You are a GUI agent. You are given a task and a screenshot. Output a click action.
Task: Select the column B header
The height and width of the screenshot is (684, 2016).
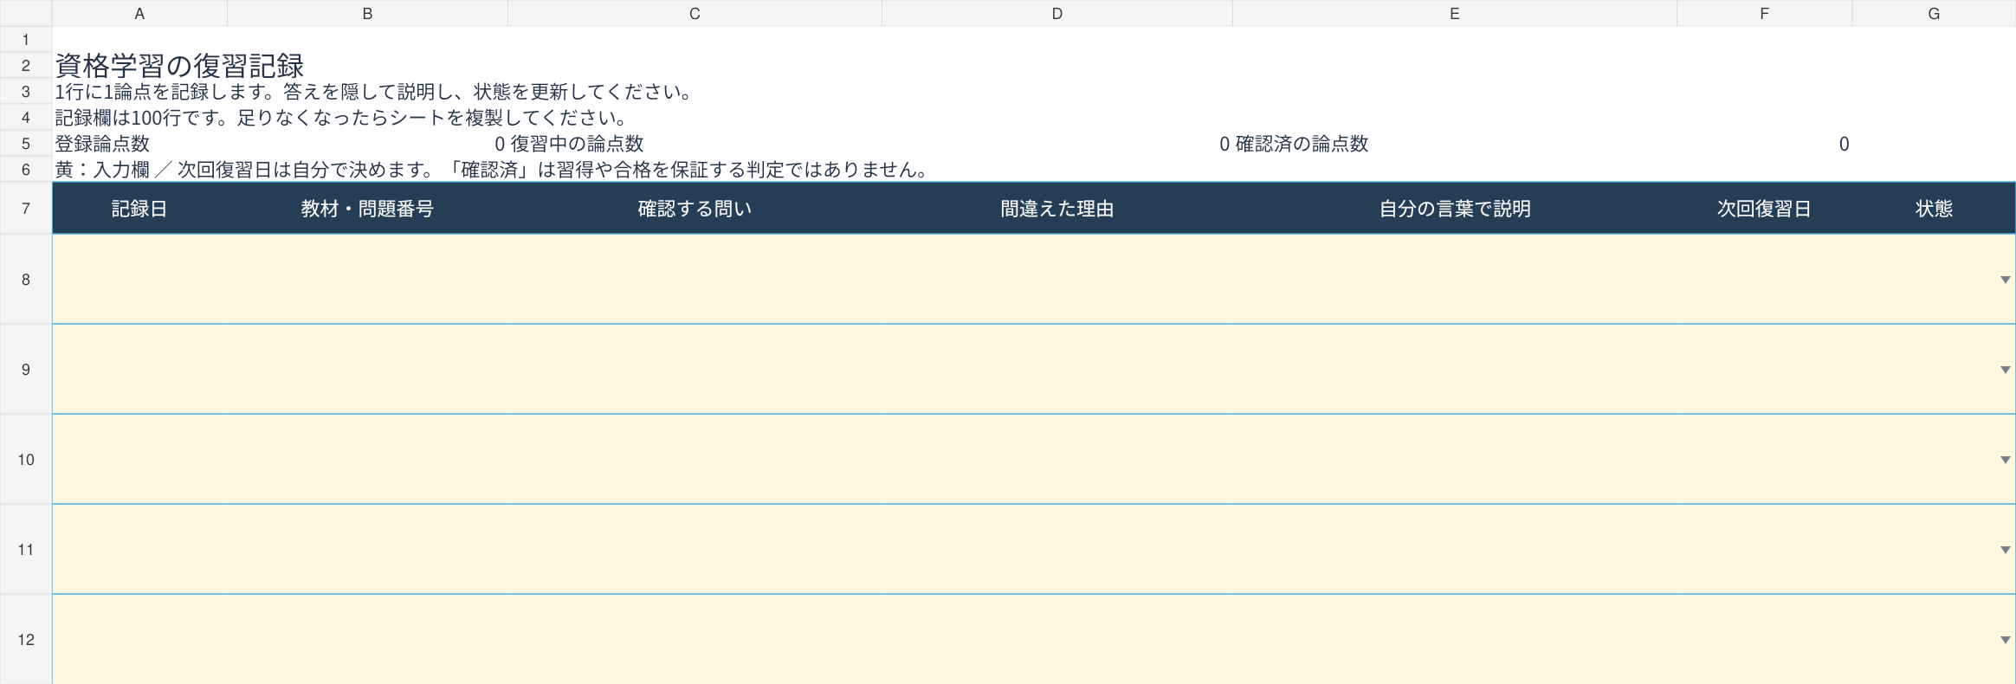click(x=367, y=13)
